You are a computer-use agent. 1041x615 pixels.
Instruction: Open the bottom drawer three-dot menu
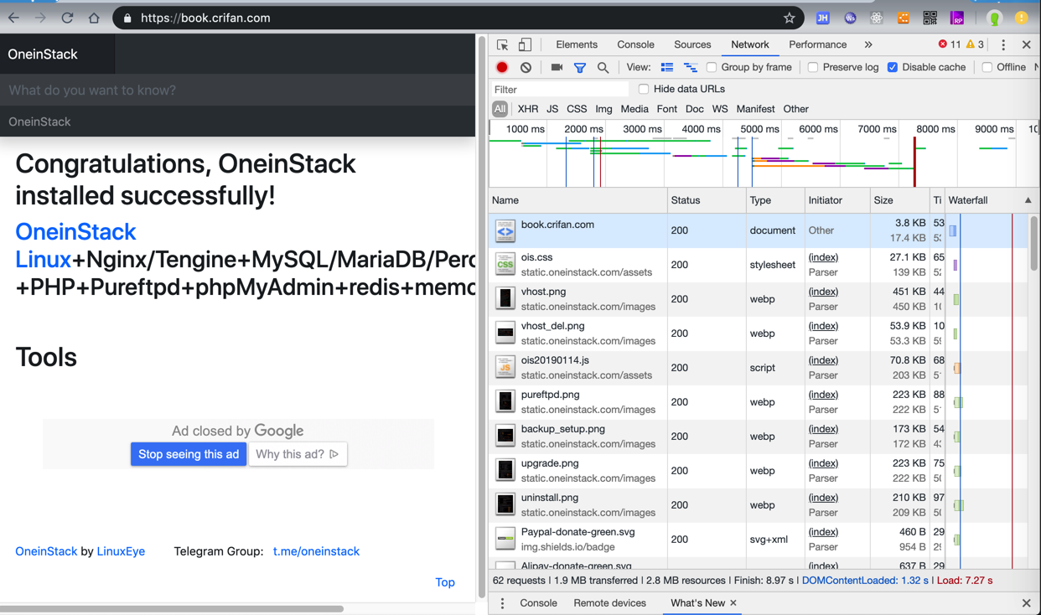502,603
